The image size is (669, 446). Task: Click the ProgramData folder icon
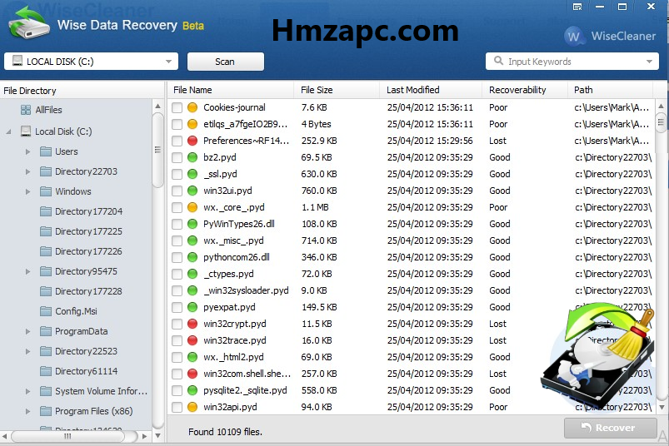[46, 331]
